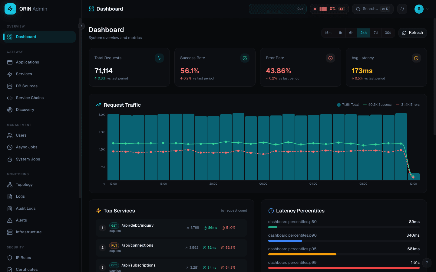Open the help question mark button
This screenshot has width=436, height=272.
click(427, 263)
